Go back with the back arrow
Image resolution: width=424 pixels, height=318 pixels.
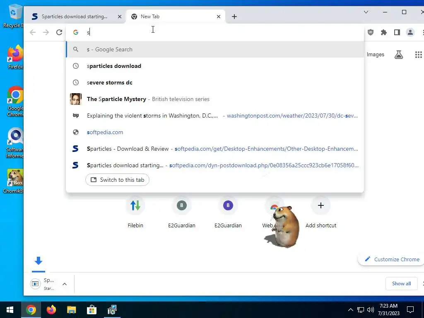33,32
